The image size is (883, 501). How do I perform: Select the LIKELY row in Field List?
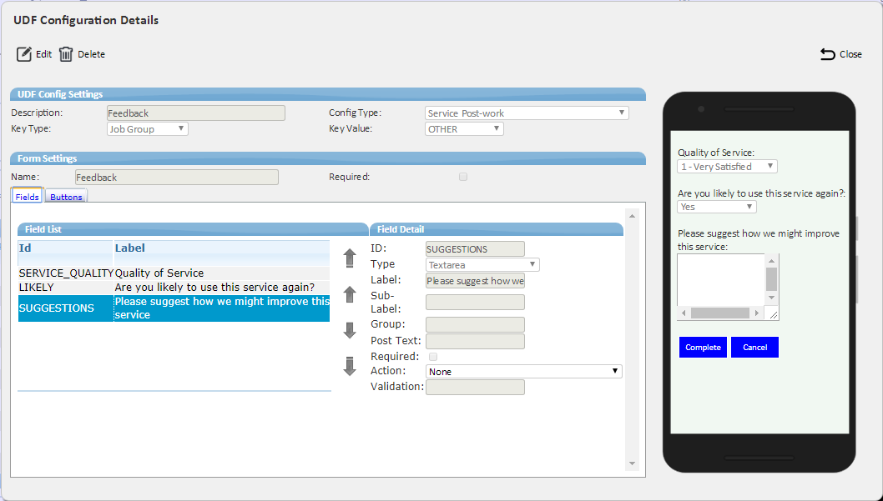click(174, 288)
